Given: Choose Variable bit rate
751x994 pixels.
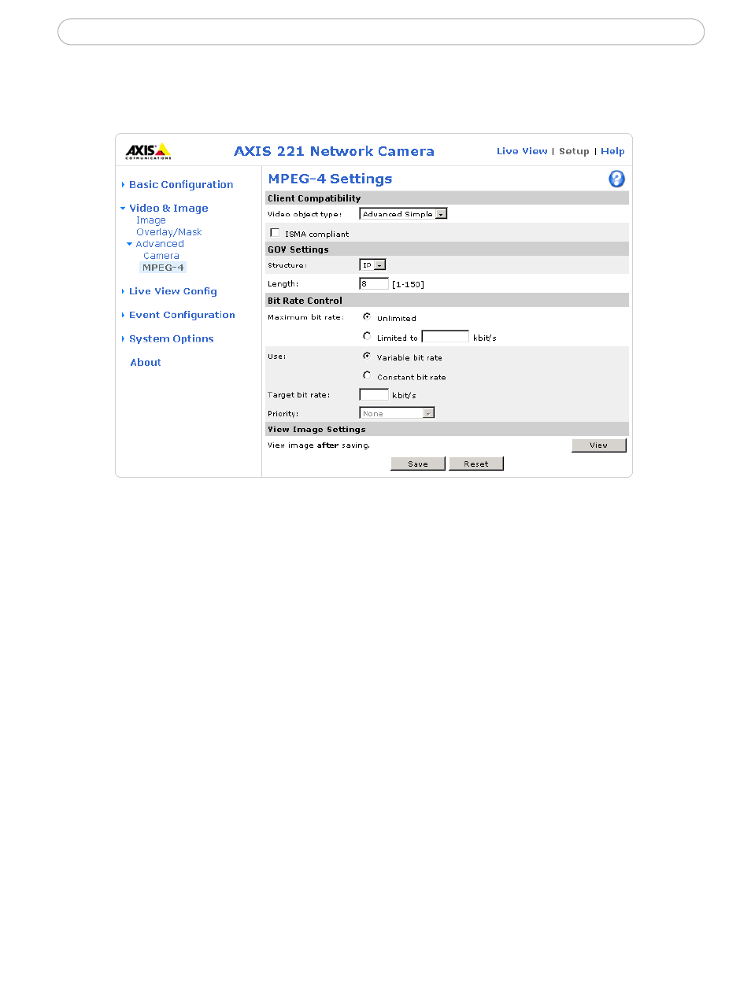Looking at the screenshot, I should click(367, 357).
